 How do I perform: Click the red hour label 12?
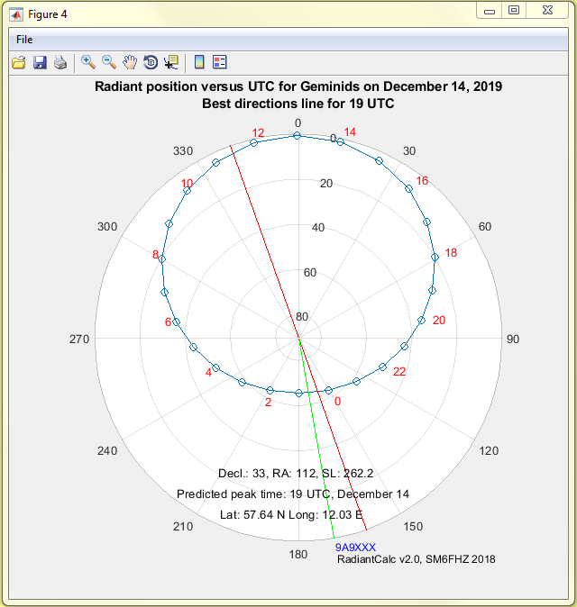pos(258,133)
